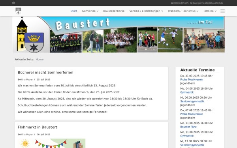Click the Flohmarkt article illustration image
Image resolution: width=237 pixels, height=148 pixels.
(51, 143)
